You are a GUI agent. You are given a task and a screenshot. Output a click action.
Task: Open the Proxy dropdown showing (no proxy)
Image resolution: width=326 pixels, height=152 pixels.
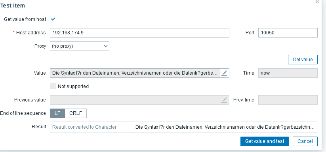(80, 46)
